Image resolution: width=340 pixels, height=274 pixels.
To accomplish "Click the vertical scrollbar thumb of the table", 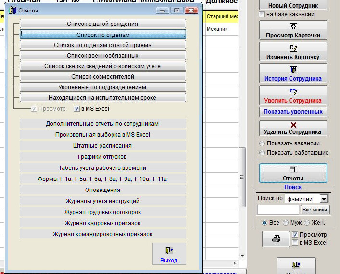I will click(242, 177).
